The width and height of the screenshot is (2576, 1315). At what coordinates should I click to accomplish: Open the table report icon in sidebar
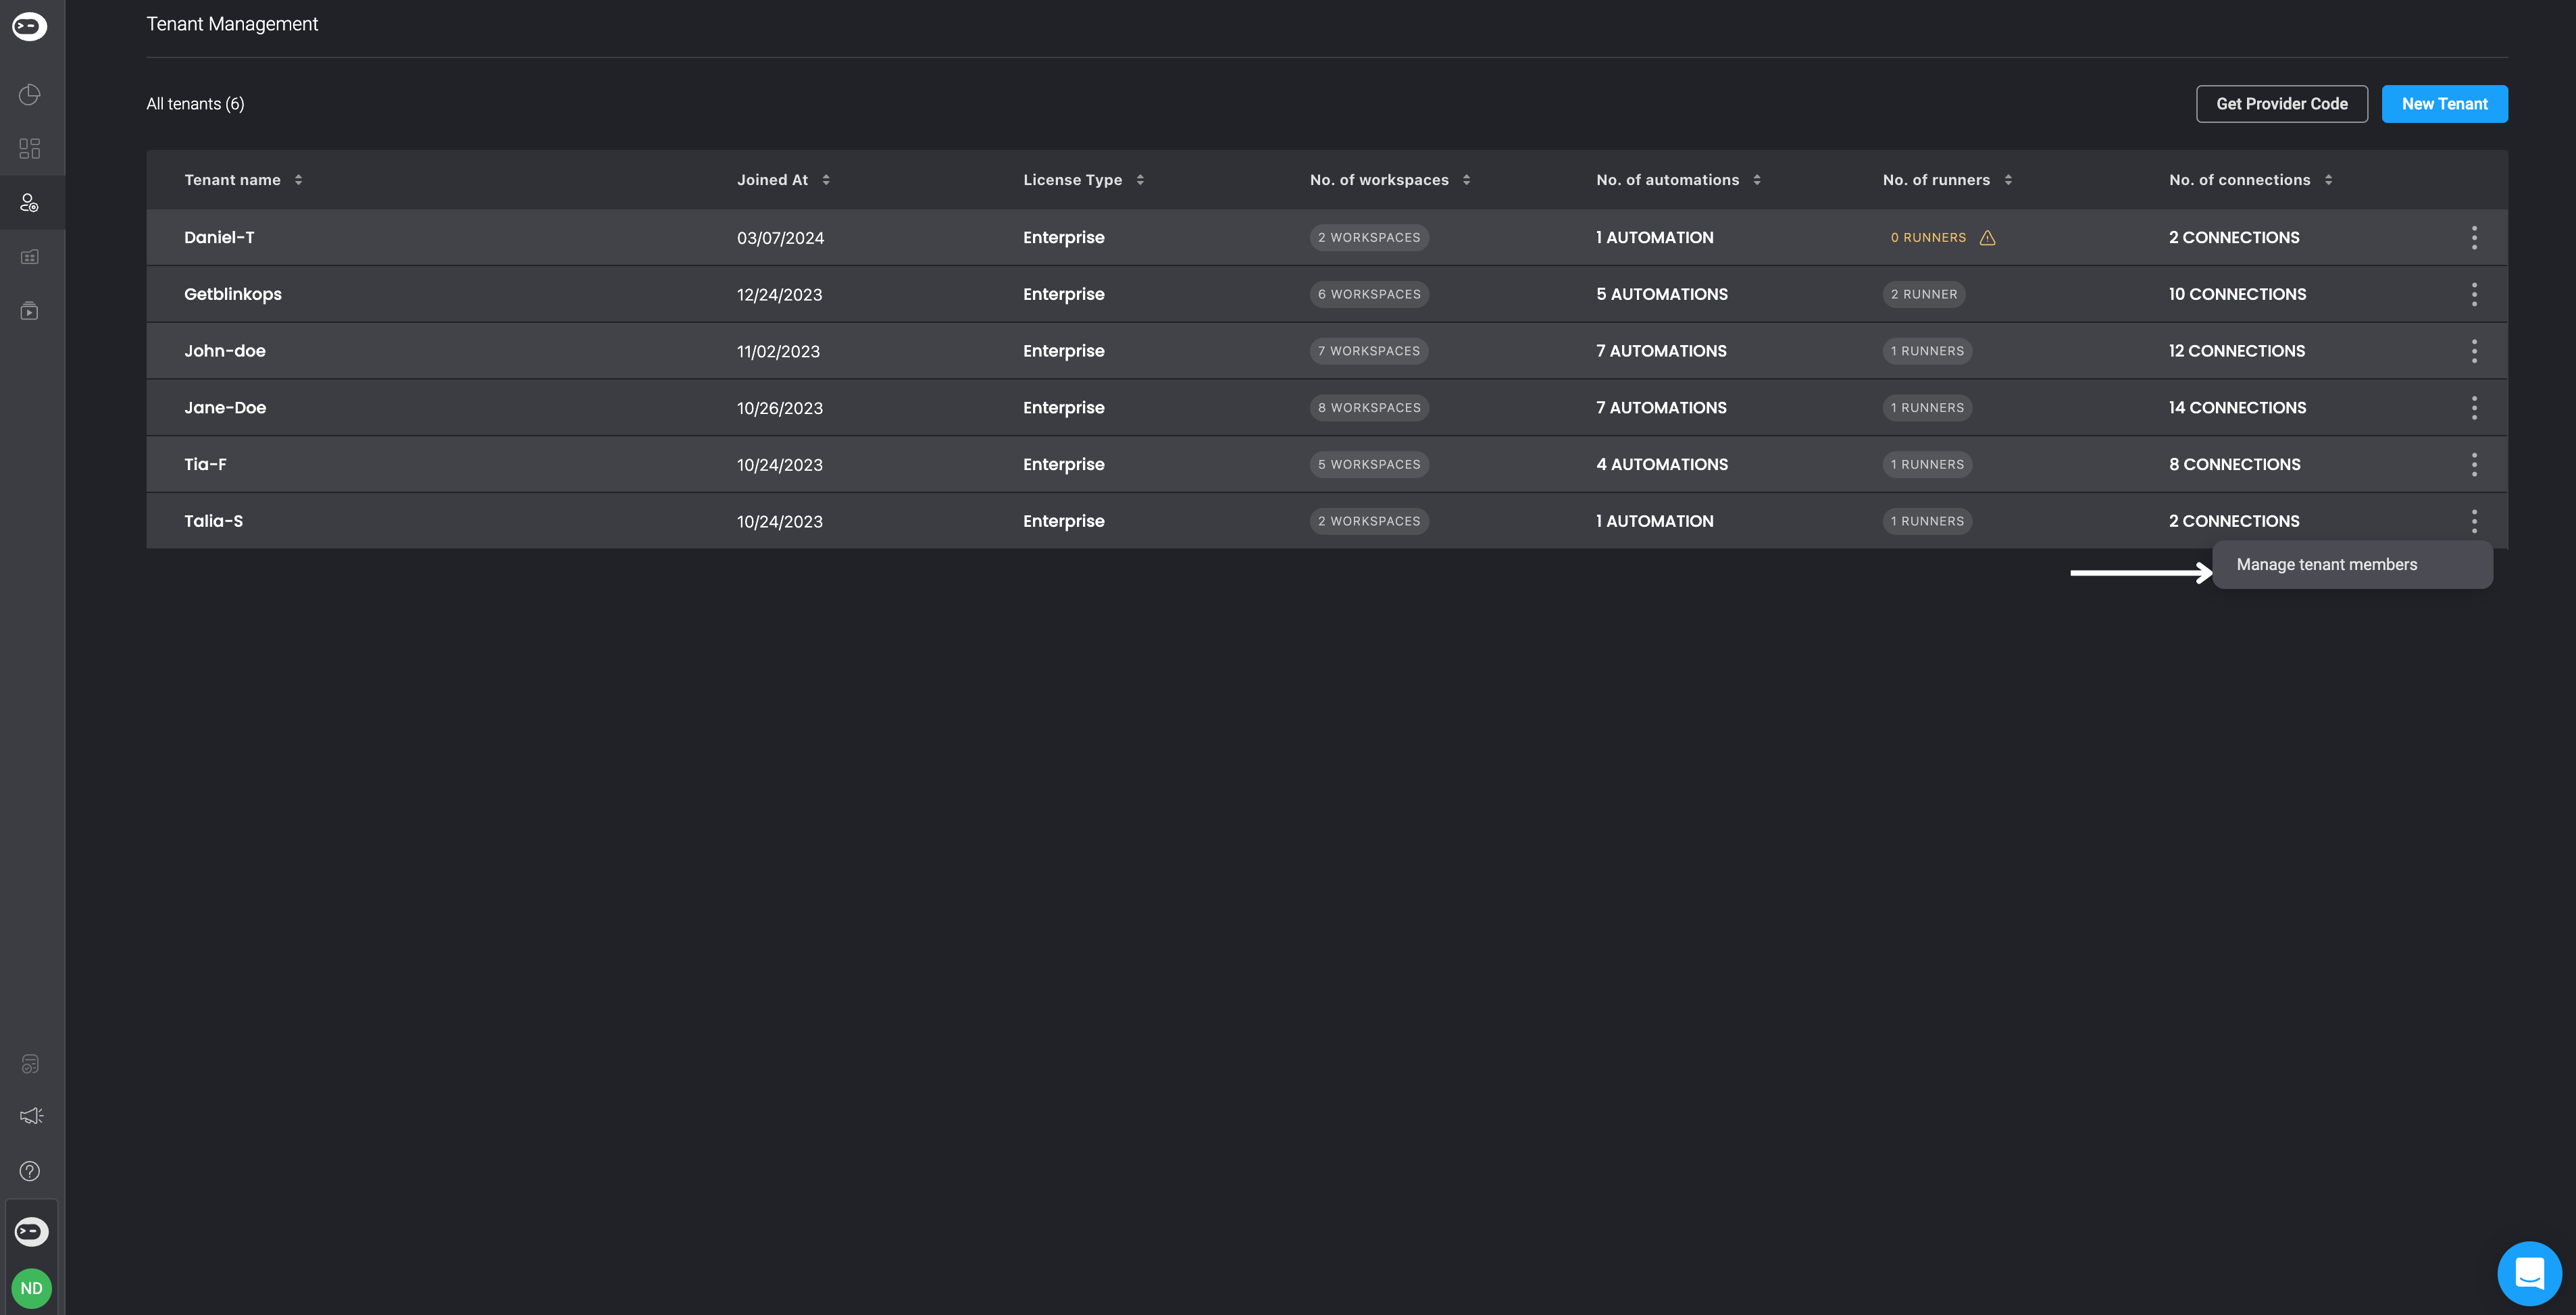30,257
